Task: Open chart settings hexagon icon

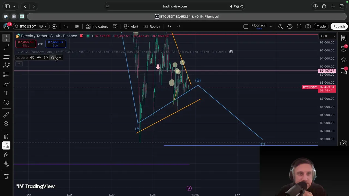Action: [x=290, y=26]
